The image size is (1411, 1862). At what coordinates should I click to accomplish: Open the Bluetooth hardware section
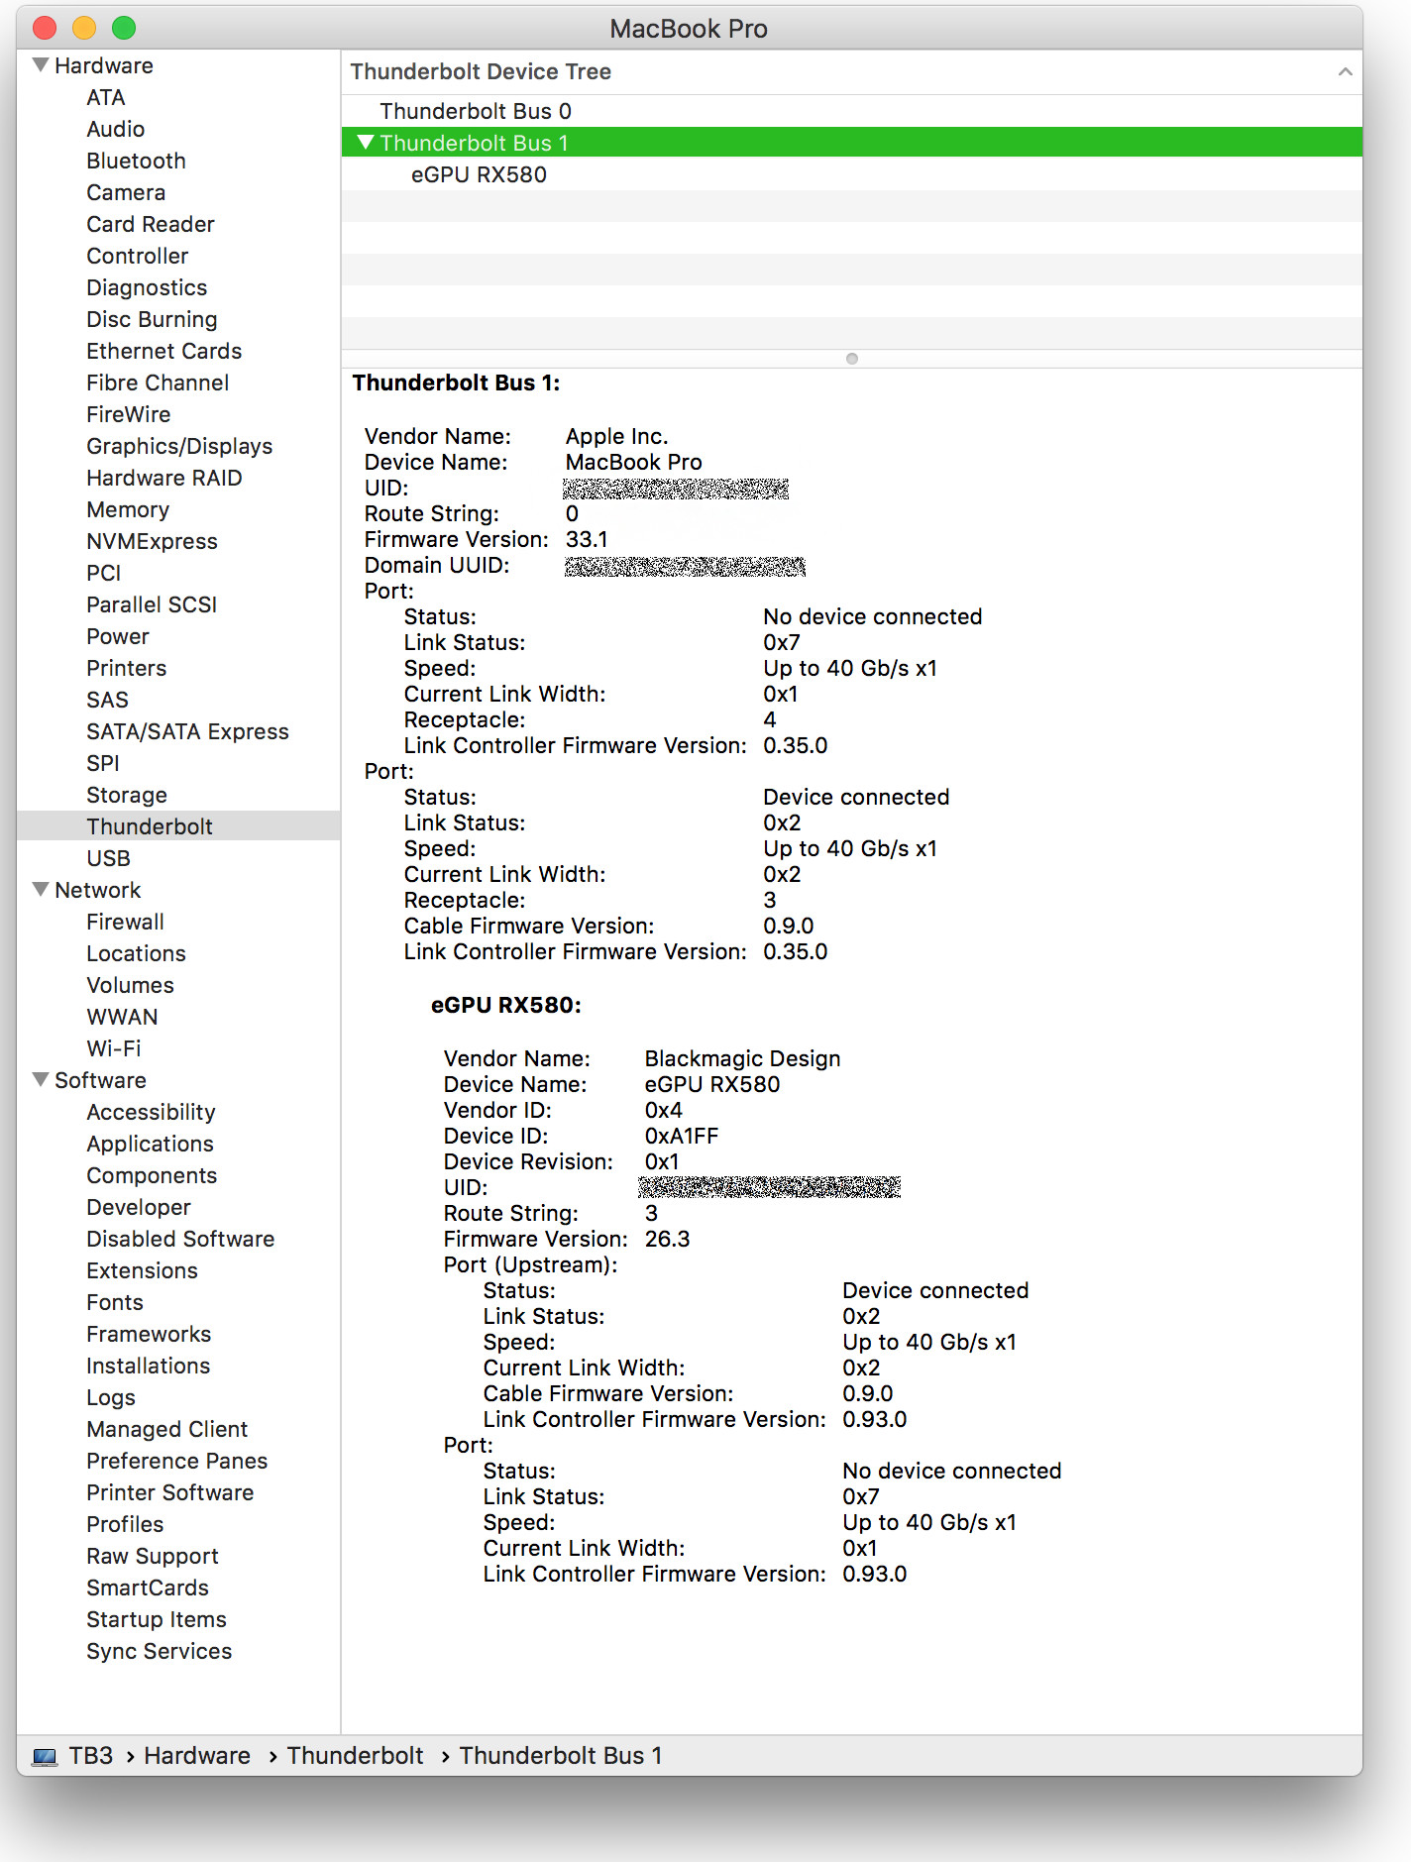tap(136, 161)
